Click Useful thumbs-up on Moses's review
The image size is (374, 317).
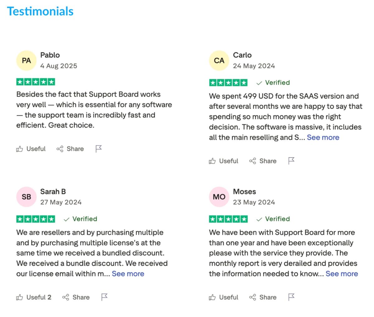pos(223,297)
